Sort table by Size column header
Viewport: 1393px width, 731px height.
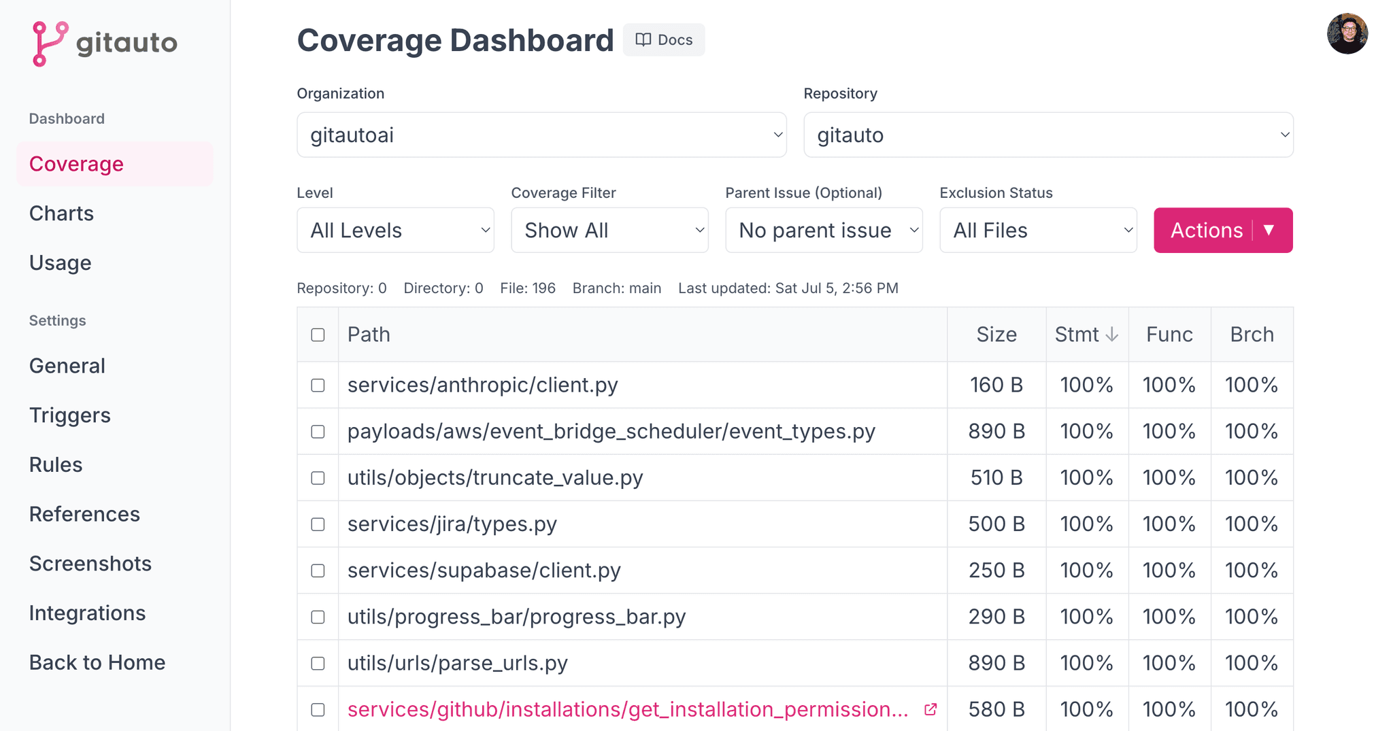coord(996,334)
